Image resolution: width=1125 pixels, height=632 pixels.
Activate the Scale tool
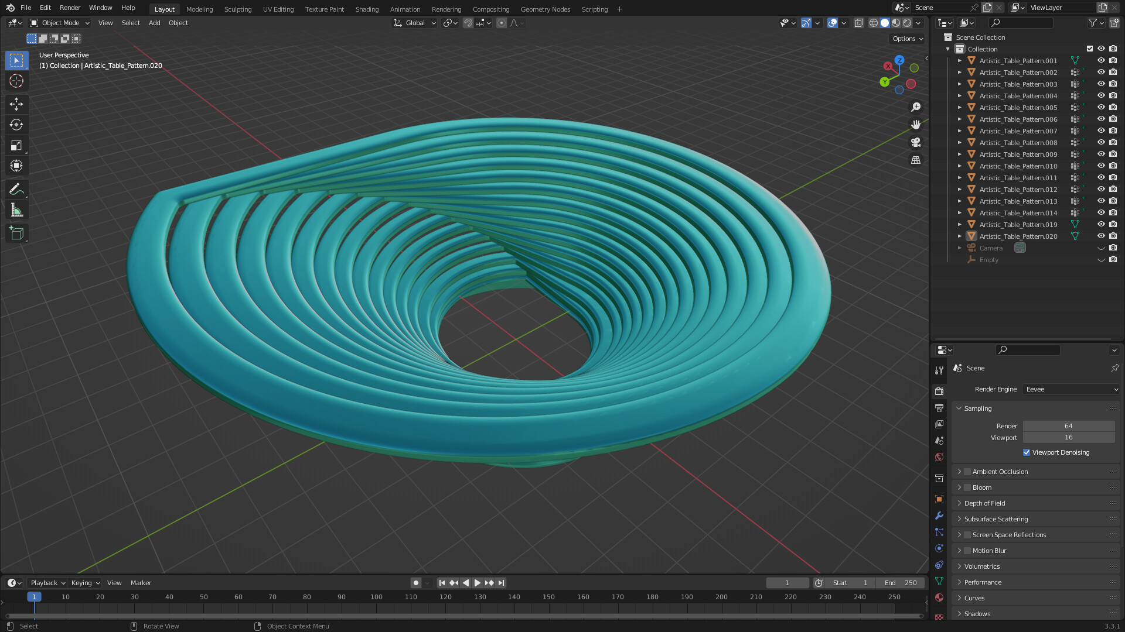pyautogui.click(x=16, y=146)
